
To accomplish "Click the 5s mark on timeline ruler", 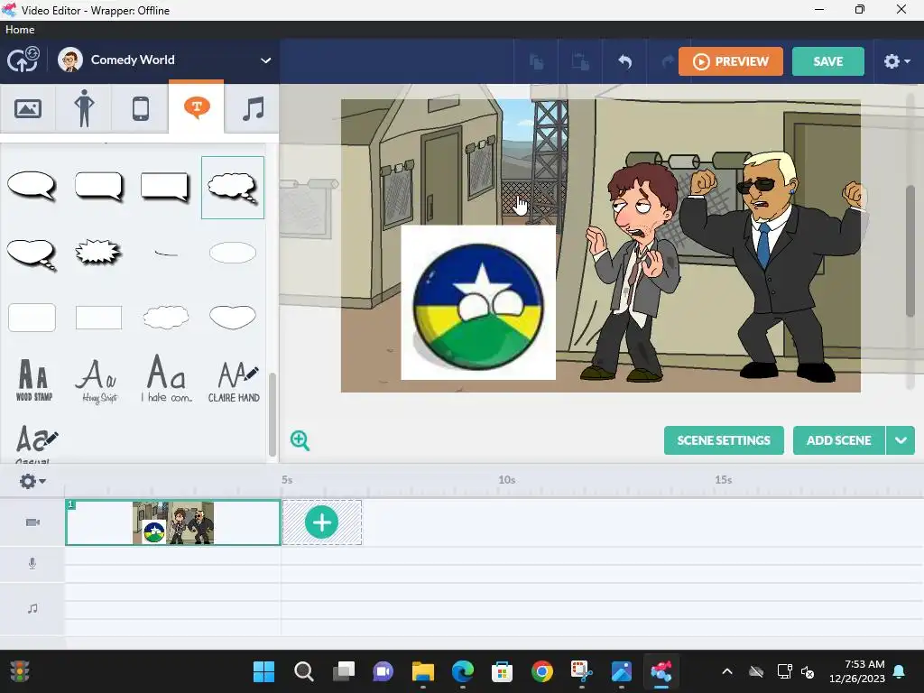I will tap(287, 480).
